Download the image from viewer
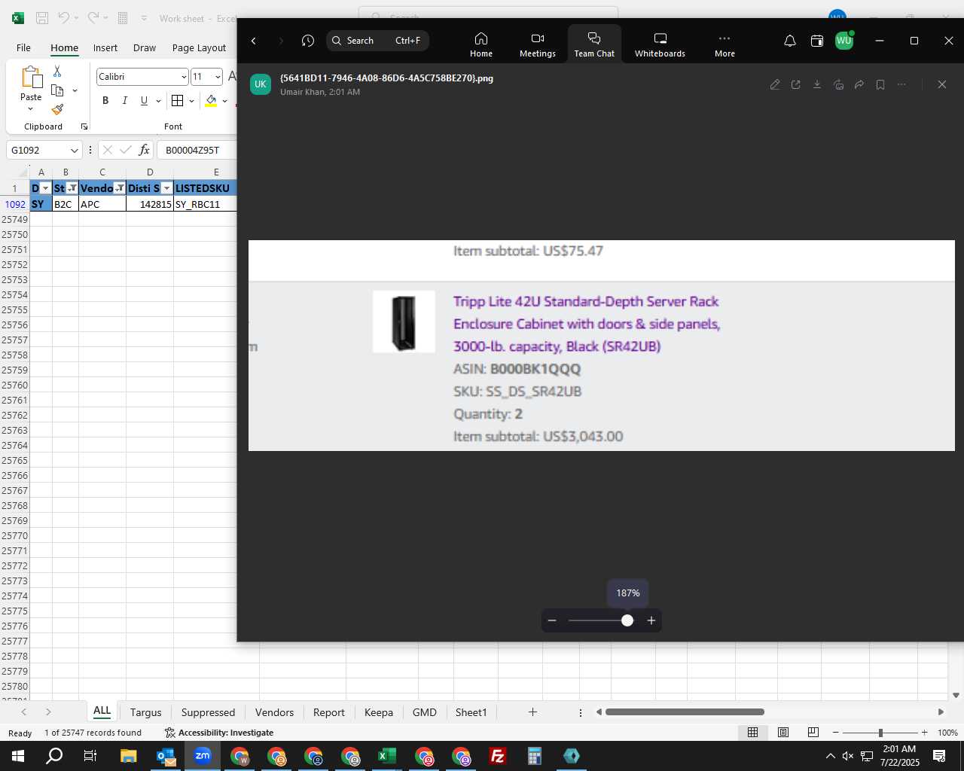This screenshot has height=771, width=964. click(x=817, y=84)
